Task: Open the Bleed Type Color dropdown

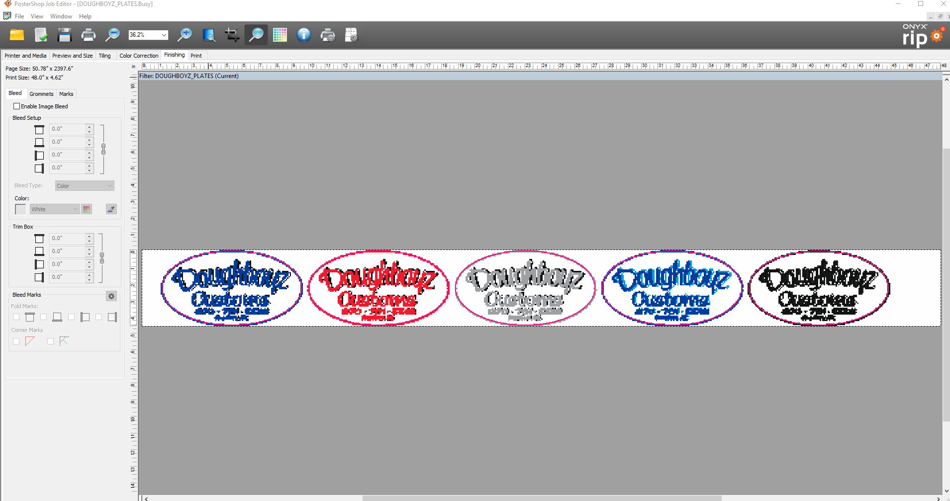Action: pos(85,186)
